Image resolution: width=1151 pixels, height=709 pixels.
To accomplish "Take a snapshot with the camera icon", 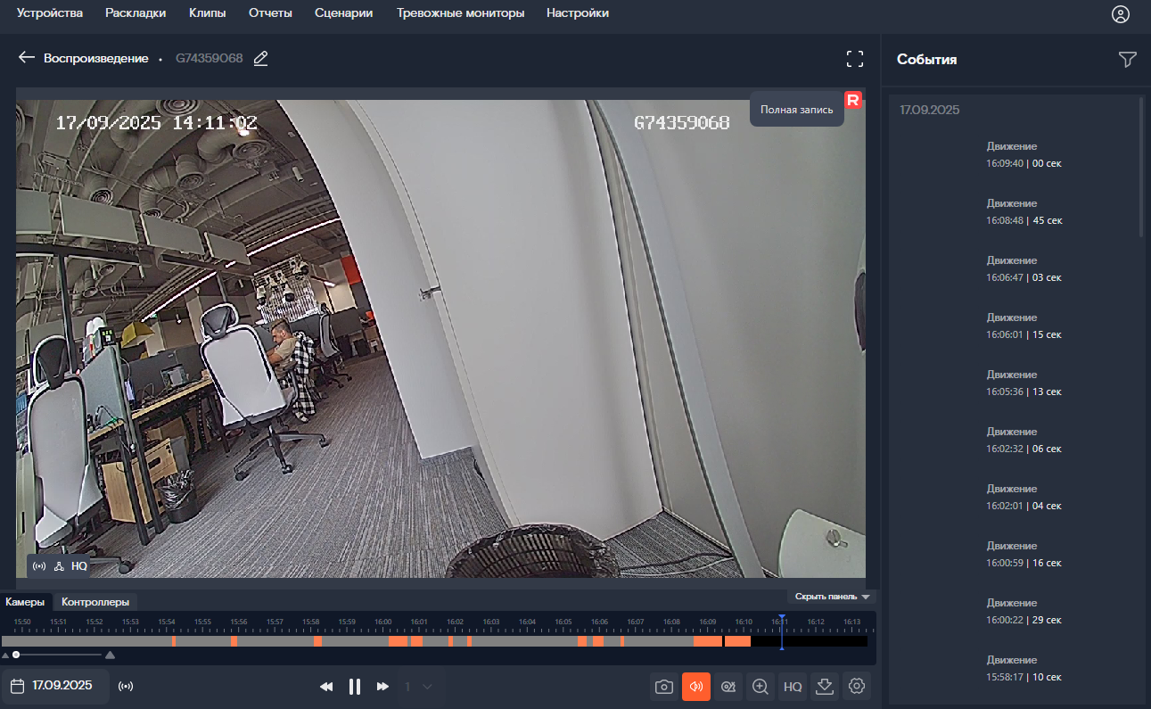I will [664, 687].
